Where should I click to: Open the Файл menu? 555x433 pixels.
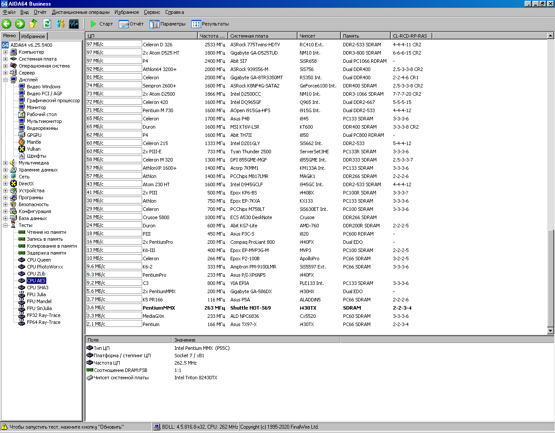(9, 12)
